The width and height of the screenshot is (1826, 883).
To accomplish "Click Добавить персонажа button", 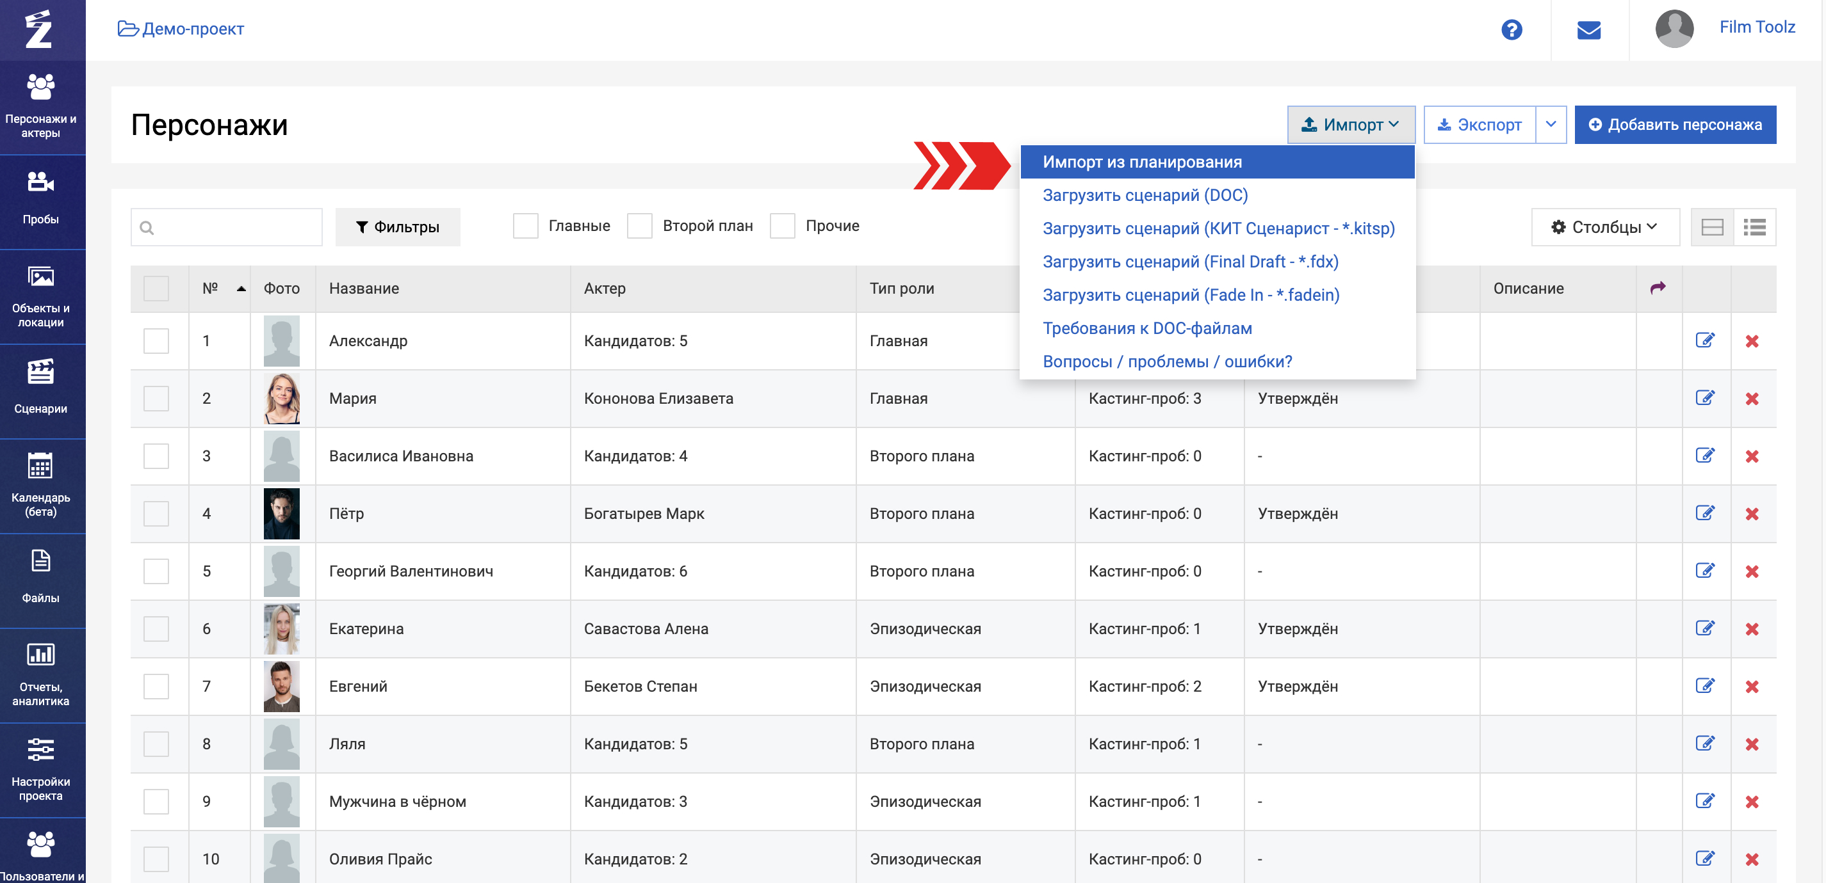I will [1675, 125].
